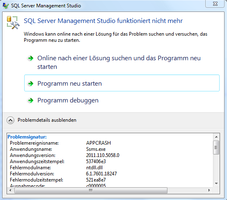
Task: Click the '537406e3' timestamp value
Action: (96, 161)
